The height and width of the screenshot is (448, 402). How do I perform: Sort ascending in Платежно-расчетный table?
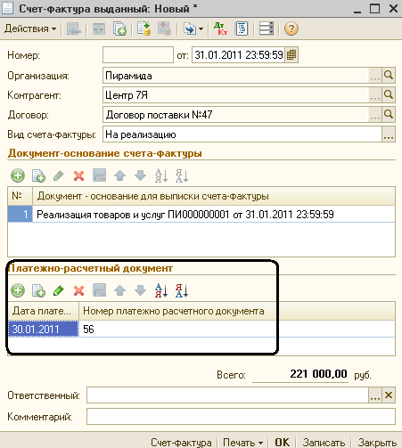click(x=161, y=290)
